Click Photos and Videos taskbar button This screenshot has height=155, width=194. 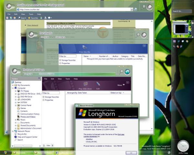(x=44, y=153)
